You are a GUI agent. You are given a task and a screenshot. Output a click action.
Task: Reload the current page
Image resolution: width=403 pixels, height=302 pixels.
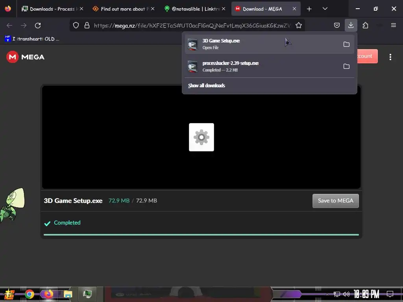coord(38,26)
